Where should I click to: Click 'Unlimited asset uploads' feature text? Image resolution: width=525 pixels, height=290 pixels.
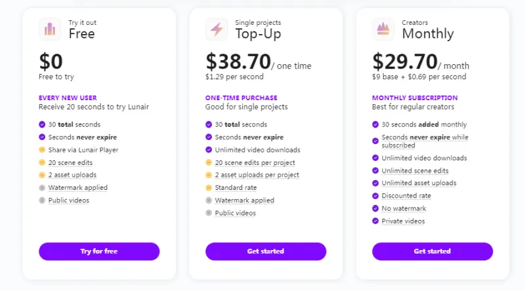(x=419, y=183)
